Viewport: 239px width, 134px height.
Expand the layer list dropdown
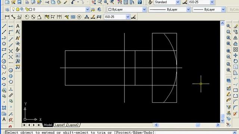pos(87,9)
